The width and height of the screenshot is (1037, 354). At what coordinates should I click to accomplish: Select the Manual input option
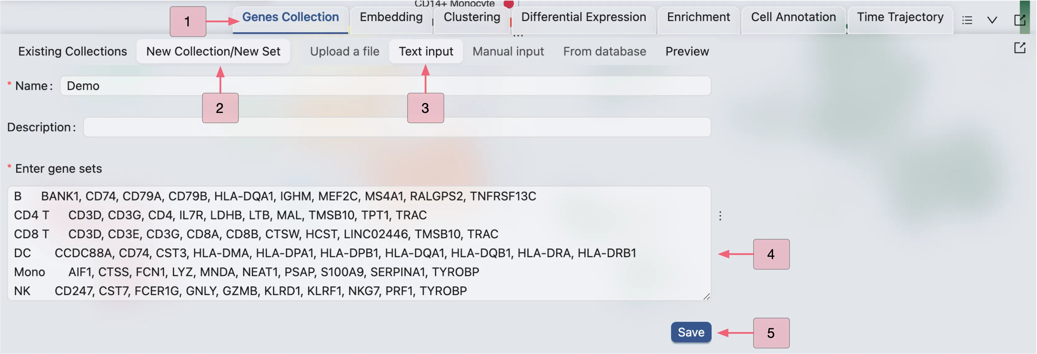[508, 52]
